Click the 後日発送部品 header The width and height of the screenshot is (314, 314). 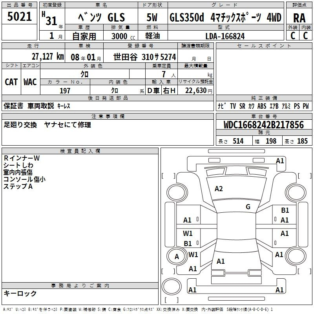point(108,98)
